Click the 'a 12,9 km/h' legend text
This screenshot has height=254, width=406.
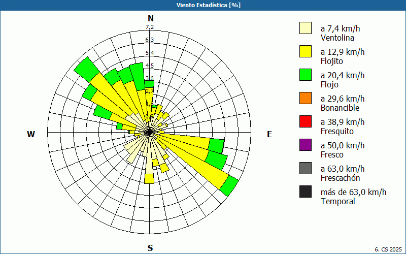[343, 52]
